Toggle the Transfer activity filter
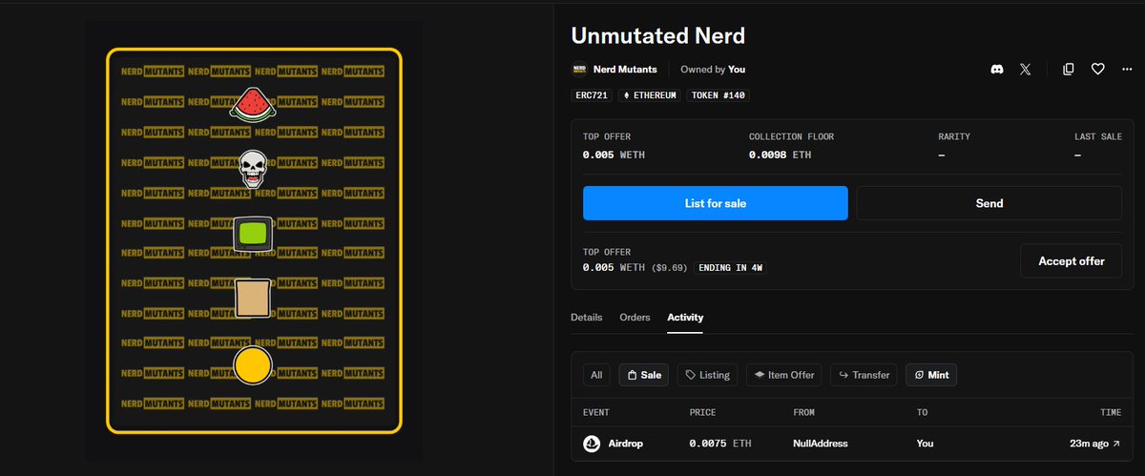 [x=864, y=375]
